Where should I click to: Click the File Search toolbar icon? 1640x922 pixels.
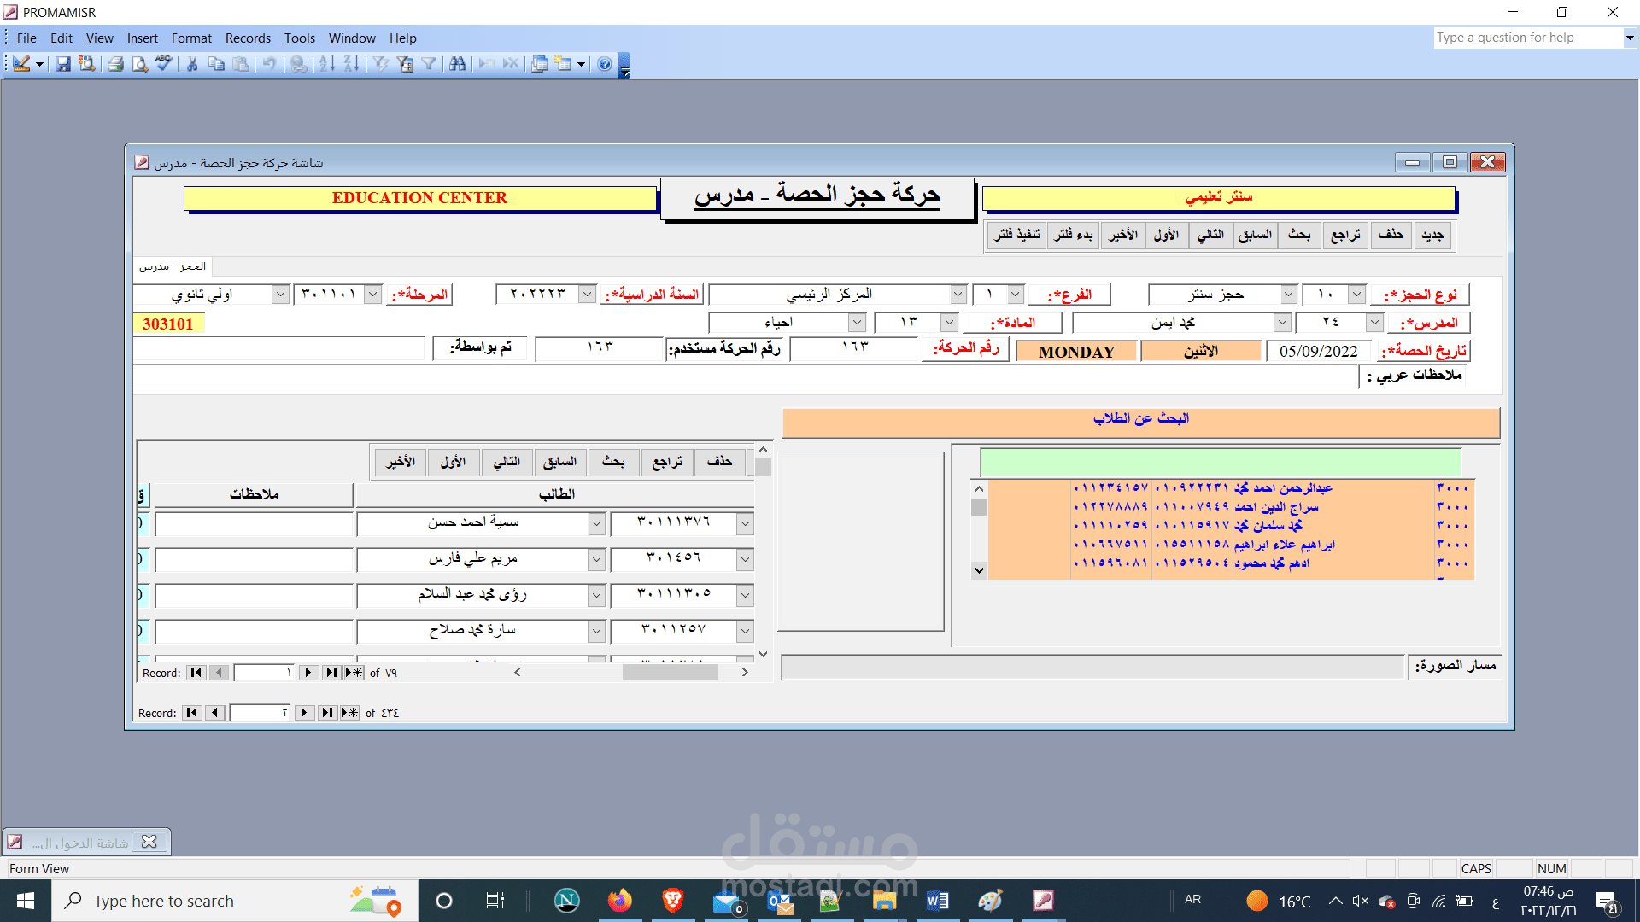coord(87,64)
